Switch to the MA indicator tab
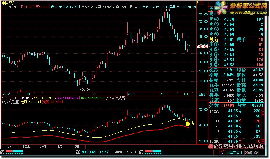The width and height of the screenshot is (270, 159). click(10, 147)
